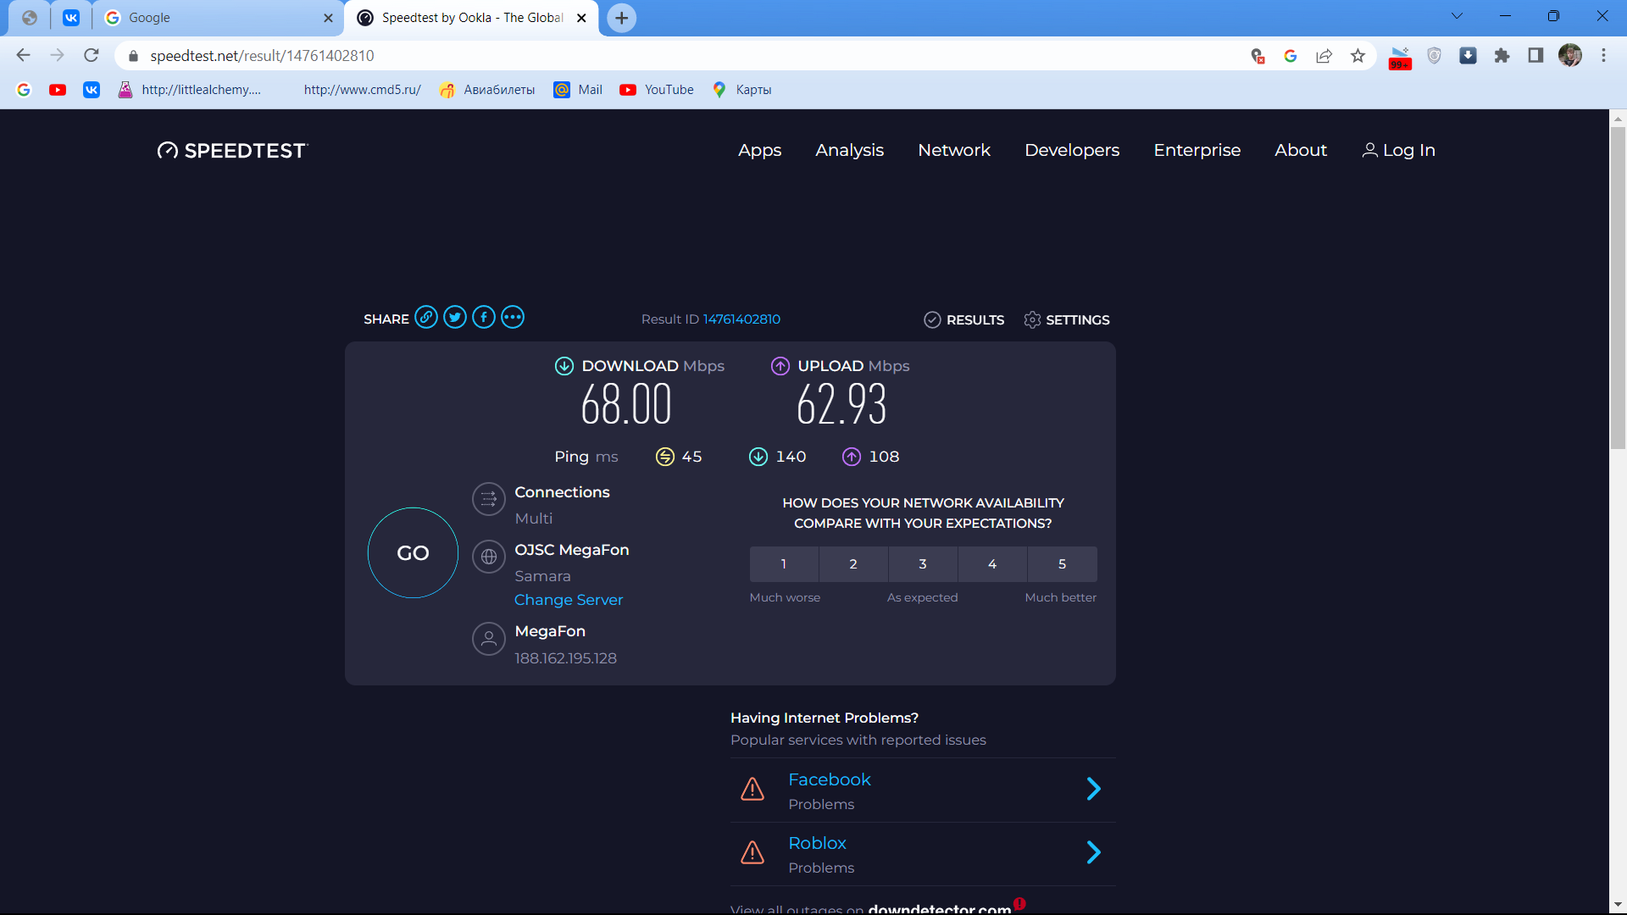Open Roblox outage link
Viewport: 1627px width, 915px height.
pos(817,843)
